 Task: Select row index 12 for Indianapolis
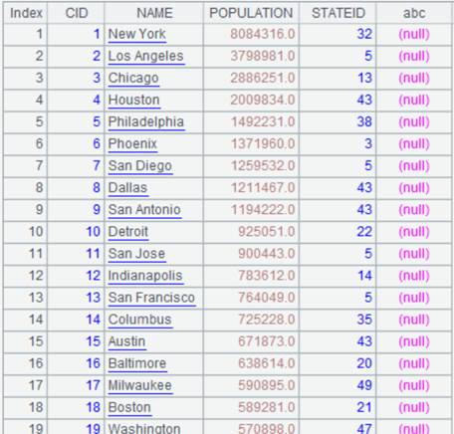click(36, 276)
